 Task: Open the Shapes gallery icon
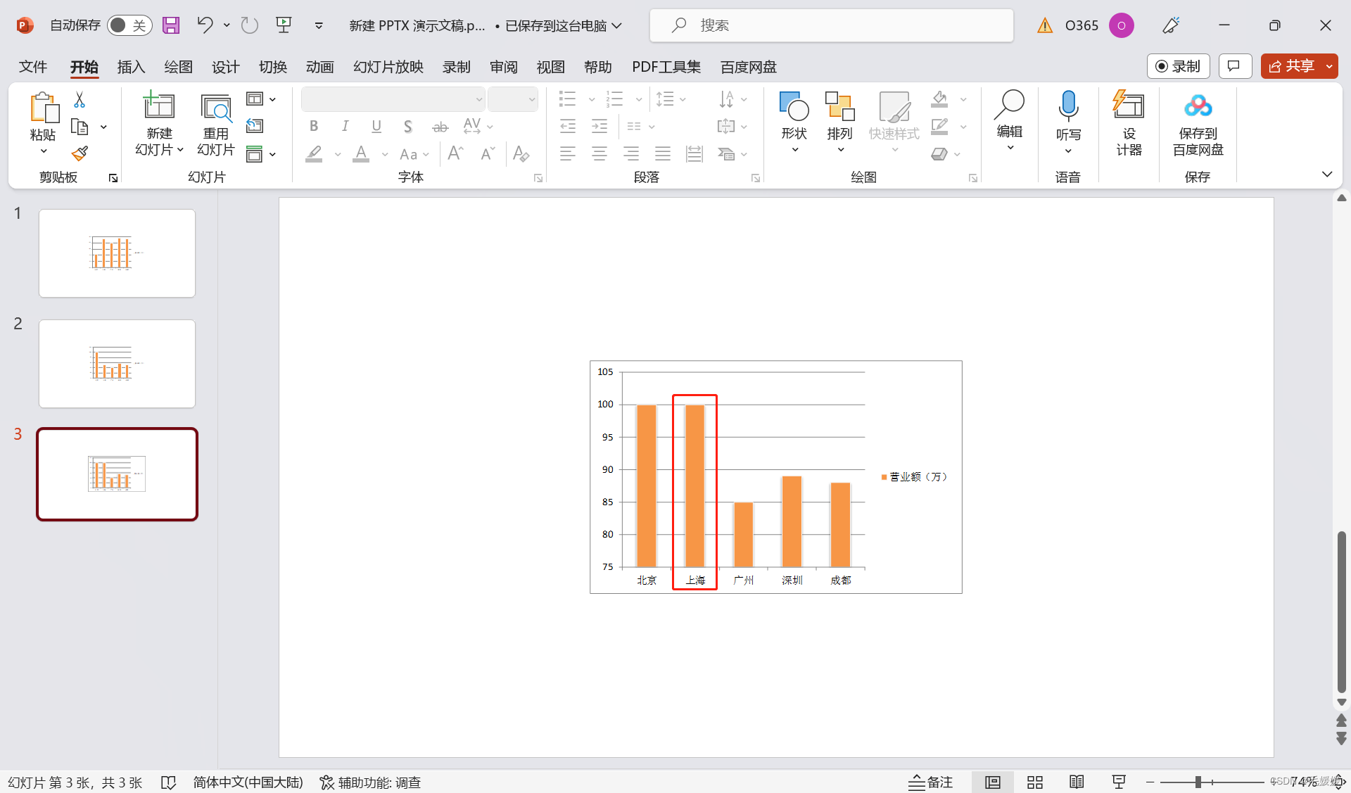794,107
